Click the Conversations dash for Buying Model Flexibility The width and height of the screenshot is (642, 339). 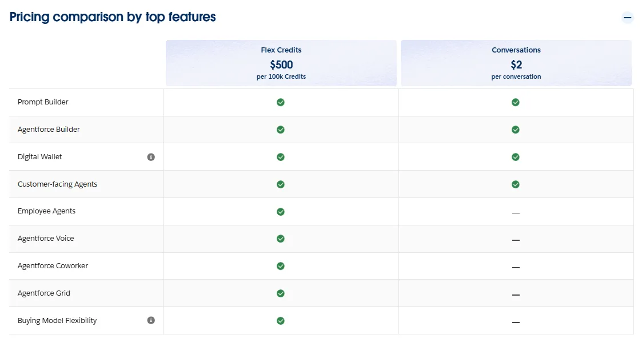[x=516, y=322]
